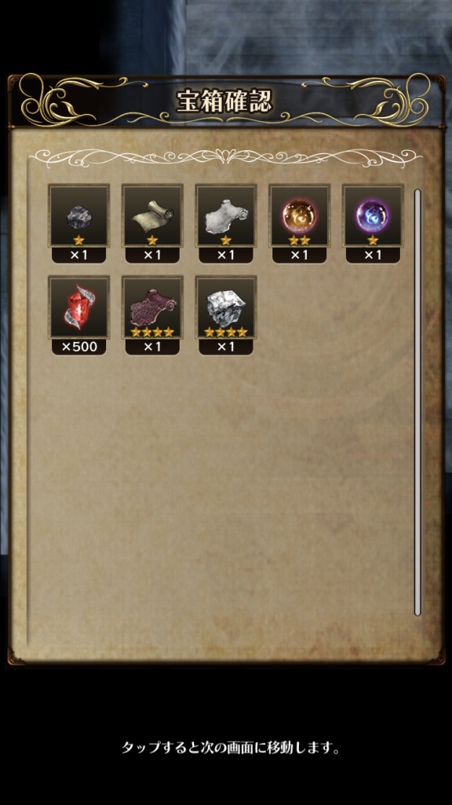Tap the 宝箱確認 title header

tap(224, 101)
